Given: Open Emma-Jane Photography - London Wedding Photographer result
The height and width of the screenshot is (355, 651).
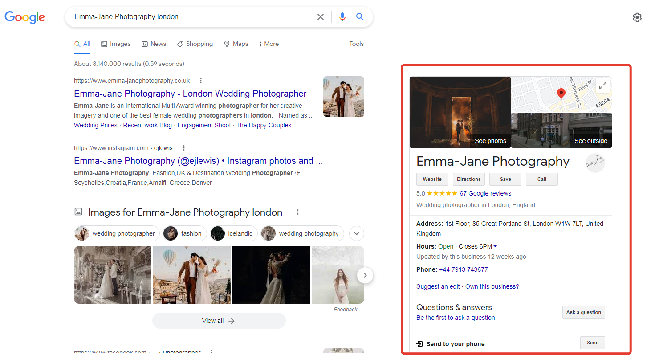Looking at the screenshot, I should (190, 94).
